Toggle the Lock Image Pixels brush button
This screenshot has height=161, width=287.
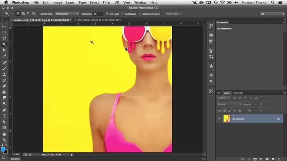230,110
